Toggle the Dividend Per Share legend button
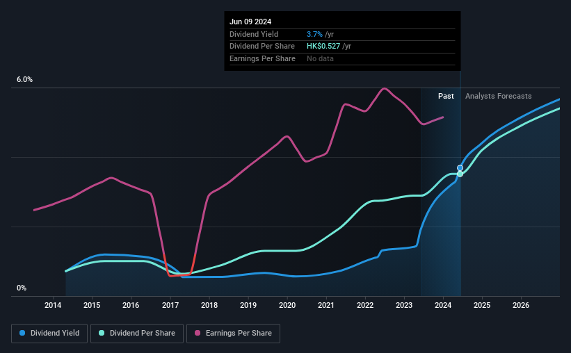571x353 pixels. tap(137, 334)
